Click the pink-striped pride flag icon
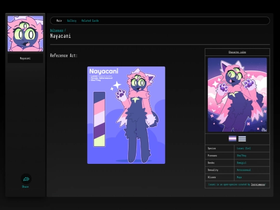This screenshot has height=210, width=280. click(232, 138)
